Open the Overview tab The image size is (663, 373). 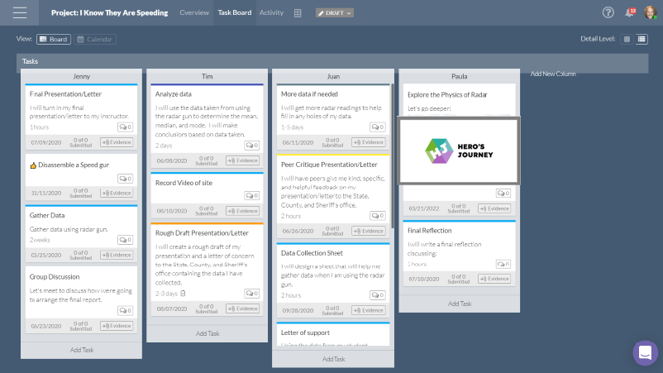[x=194, y=13]
